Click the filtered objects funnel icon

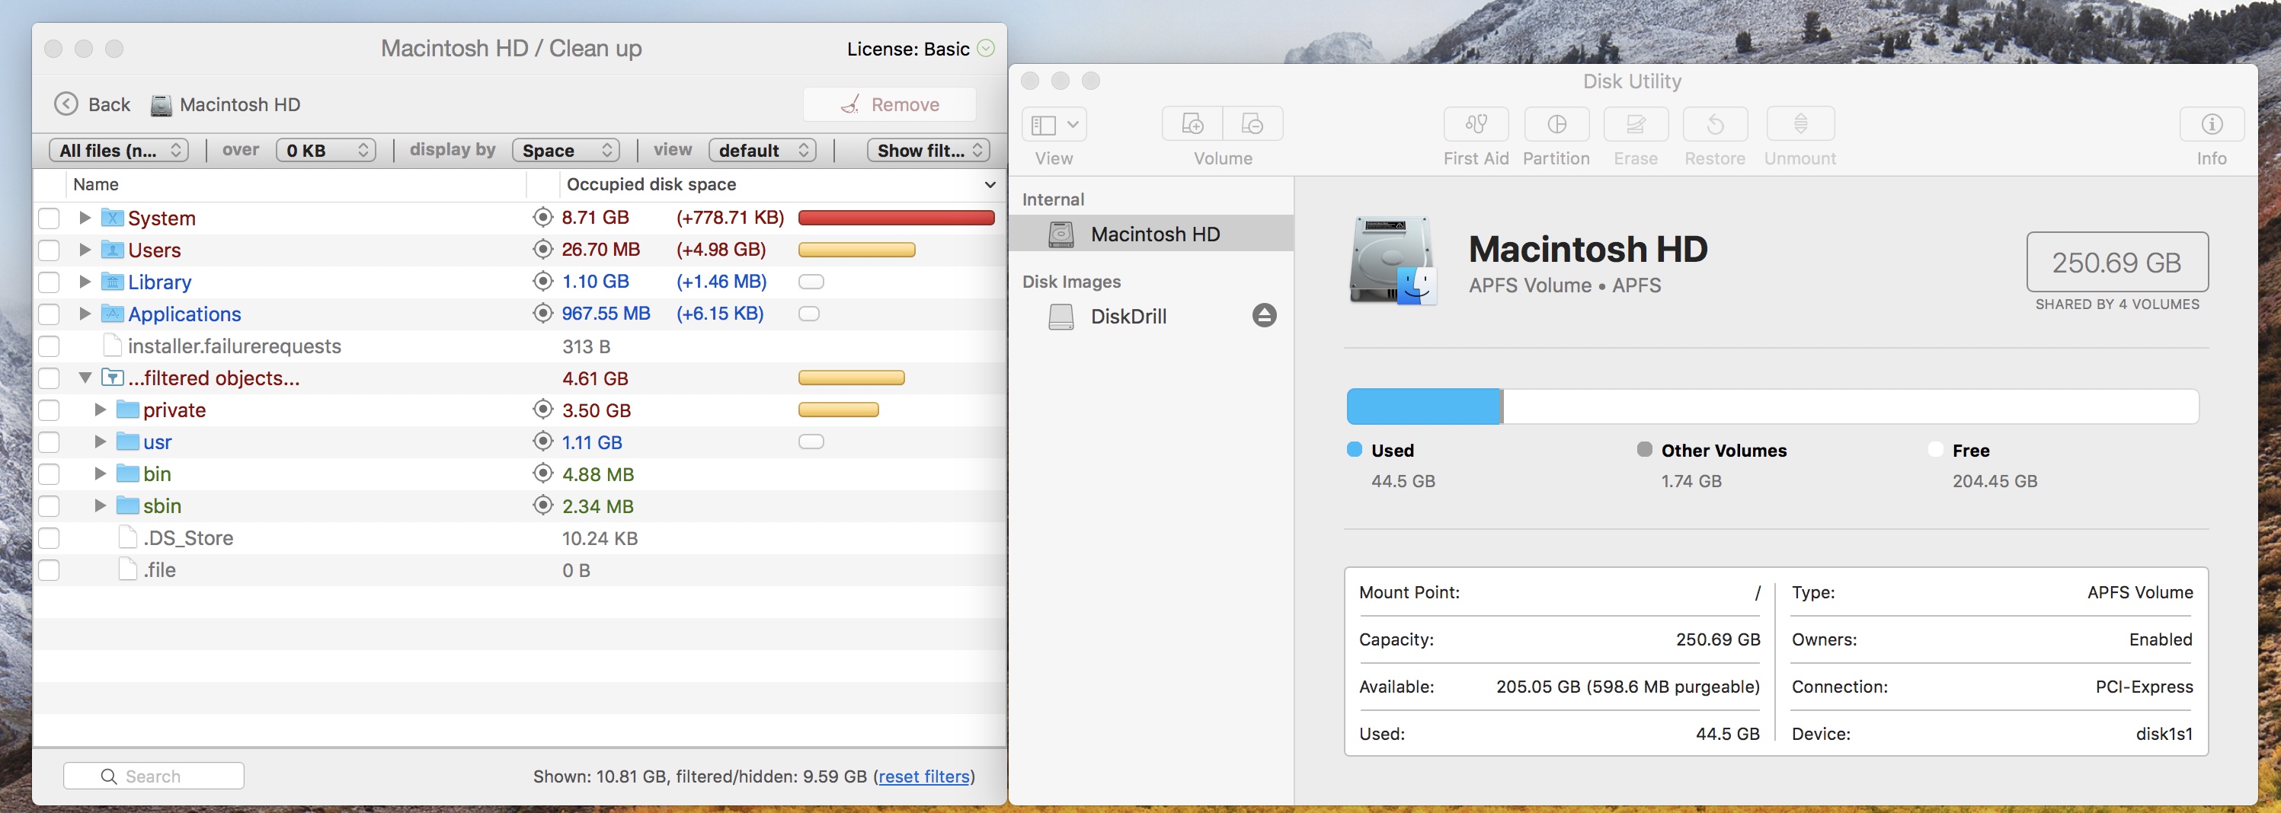113,378
